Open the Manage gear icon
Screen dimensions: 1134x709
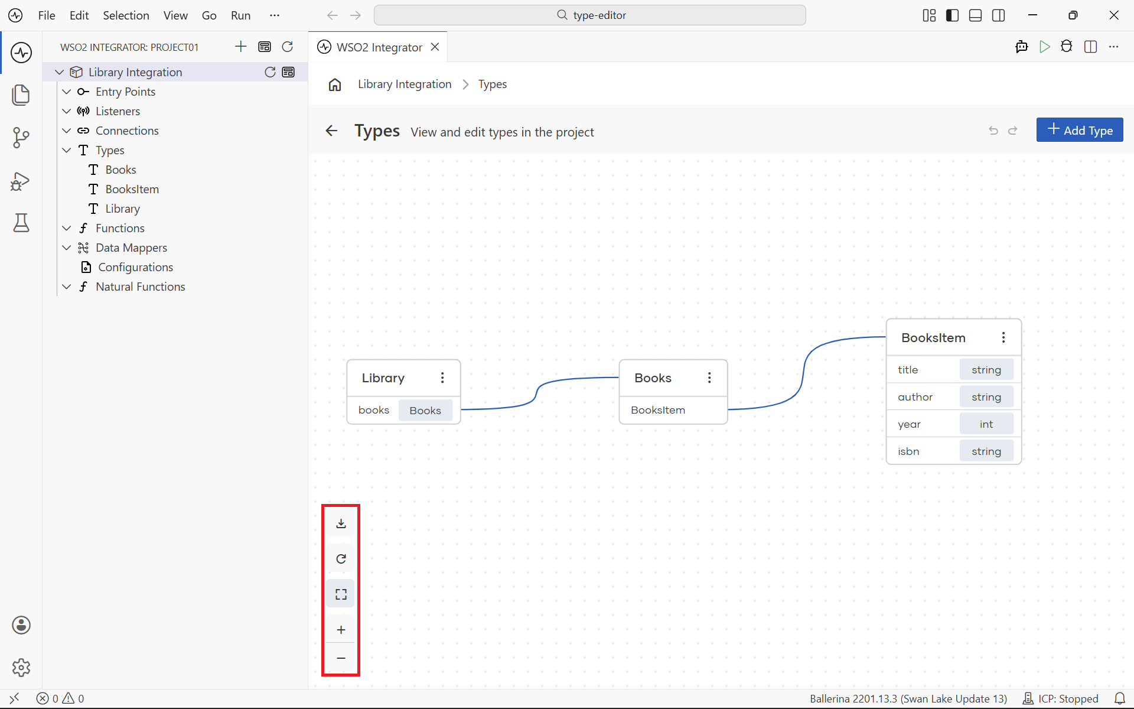tap(21, 668)
